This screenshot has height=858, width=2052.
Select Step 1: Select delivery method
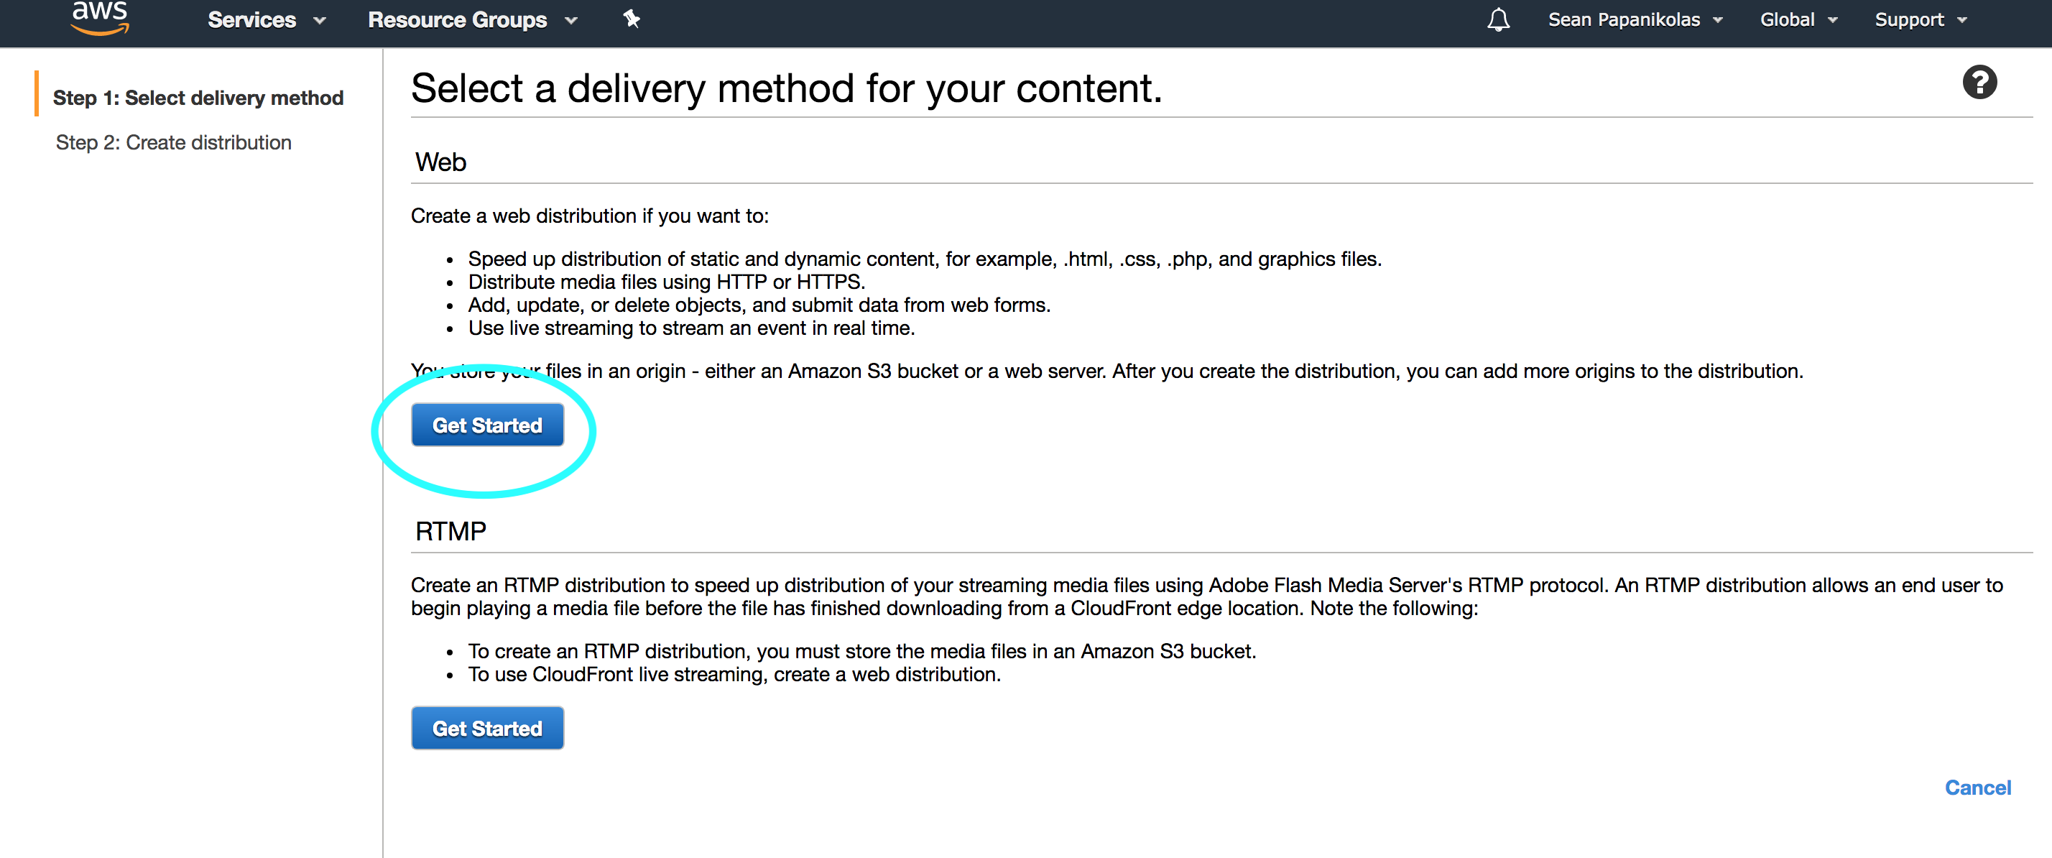[x=198, y=98]
